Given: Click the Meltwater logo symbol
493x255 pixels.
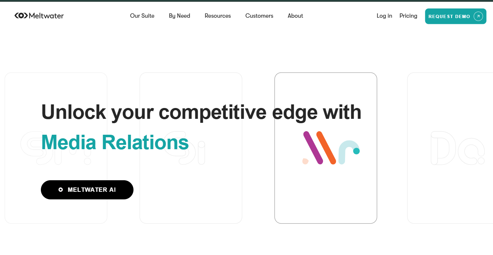Looking at the screenshot, I should point(21,16).
